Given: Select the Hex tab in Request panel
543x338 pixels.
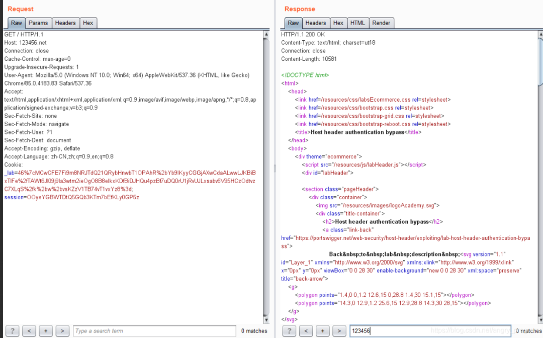Looking at the screenshot, I should click(88, 23).
